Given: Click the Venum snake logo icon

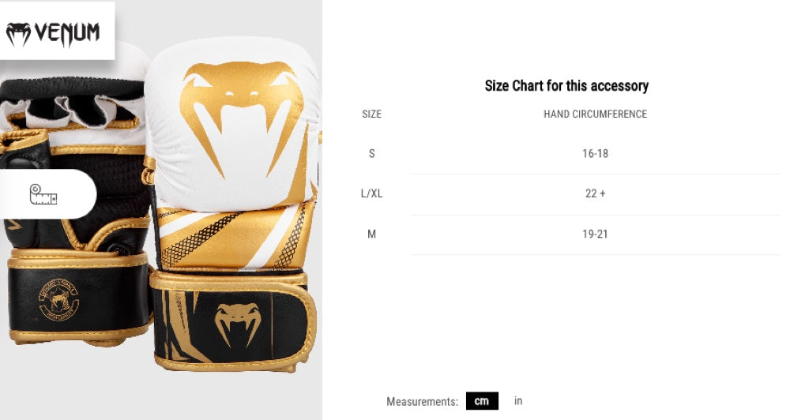Looking at the screenshot, I should [18, 34].
